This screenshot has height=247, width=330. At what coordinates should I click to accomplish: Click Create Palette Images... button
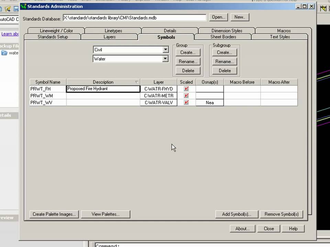(54, 214)
